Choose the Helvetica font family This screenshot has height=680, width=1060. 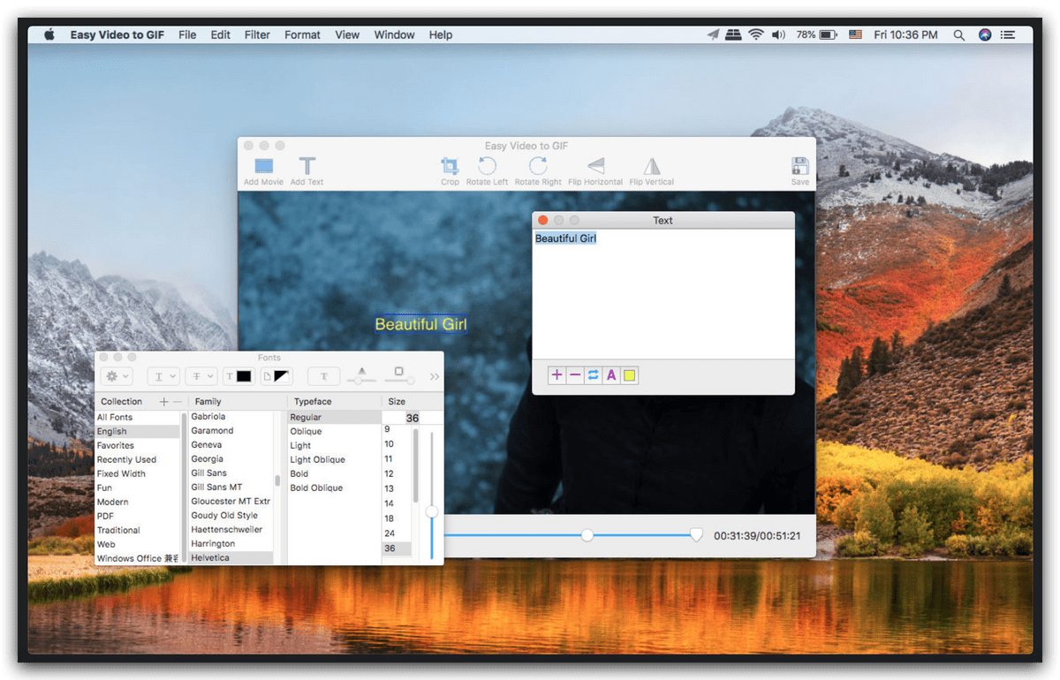231,558
